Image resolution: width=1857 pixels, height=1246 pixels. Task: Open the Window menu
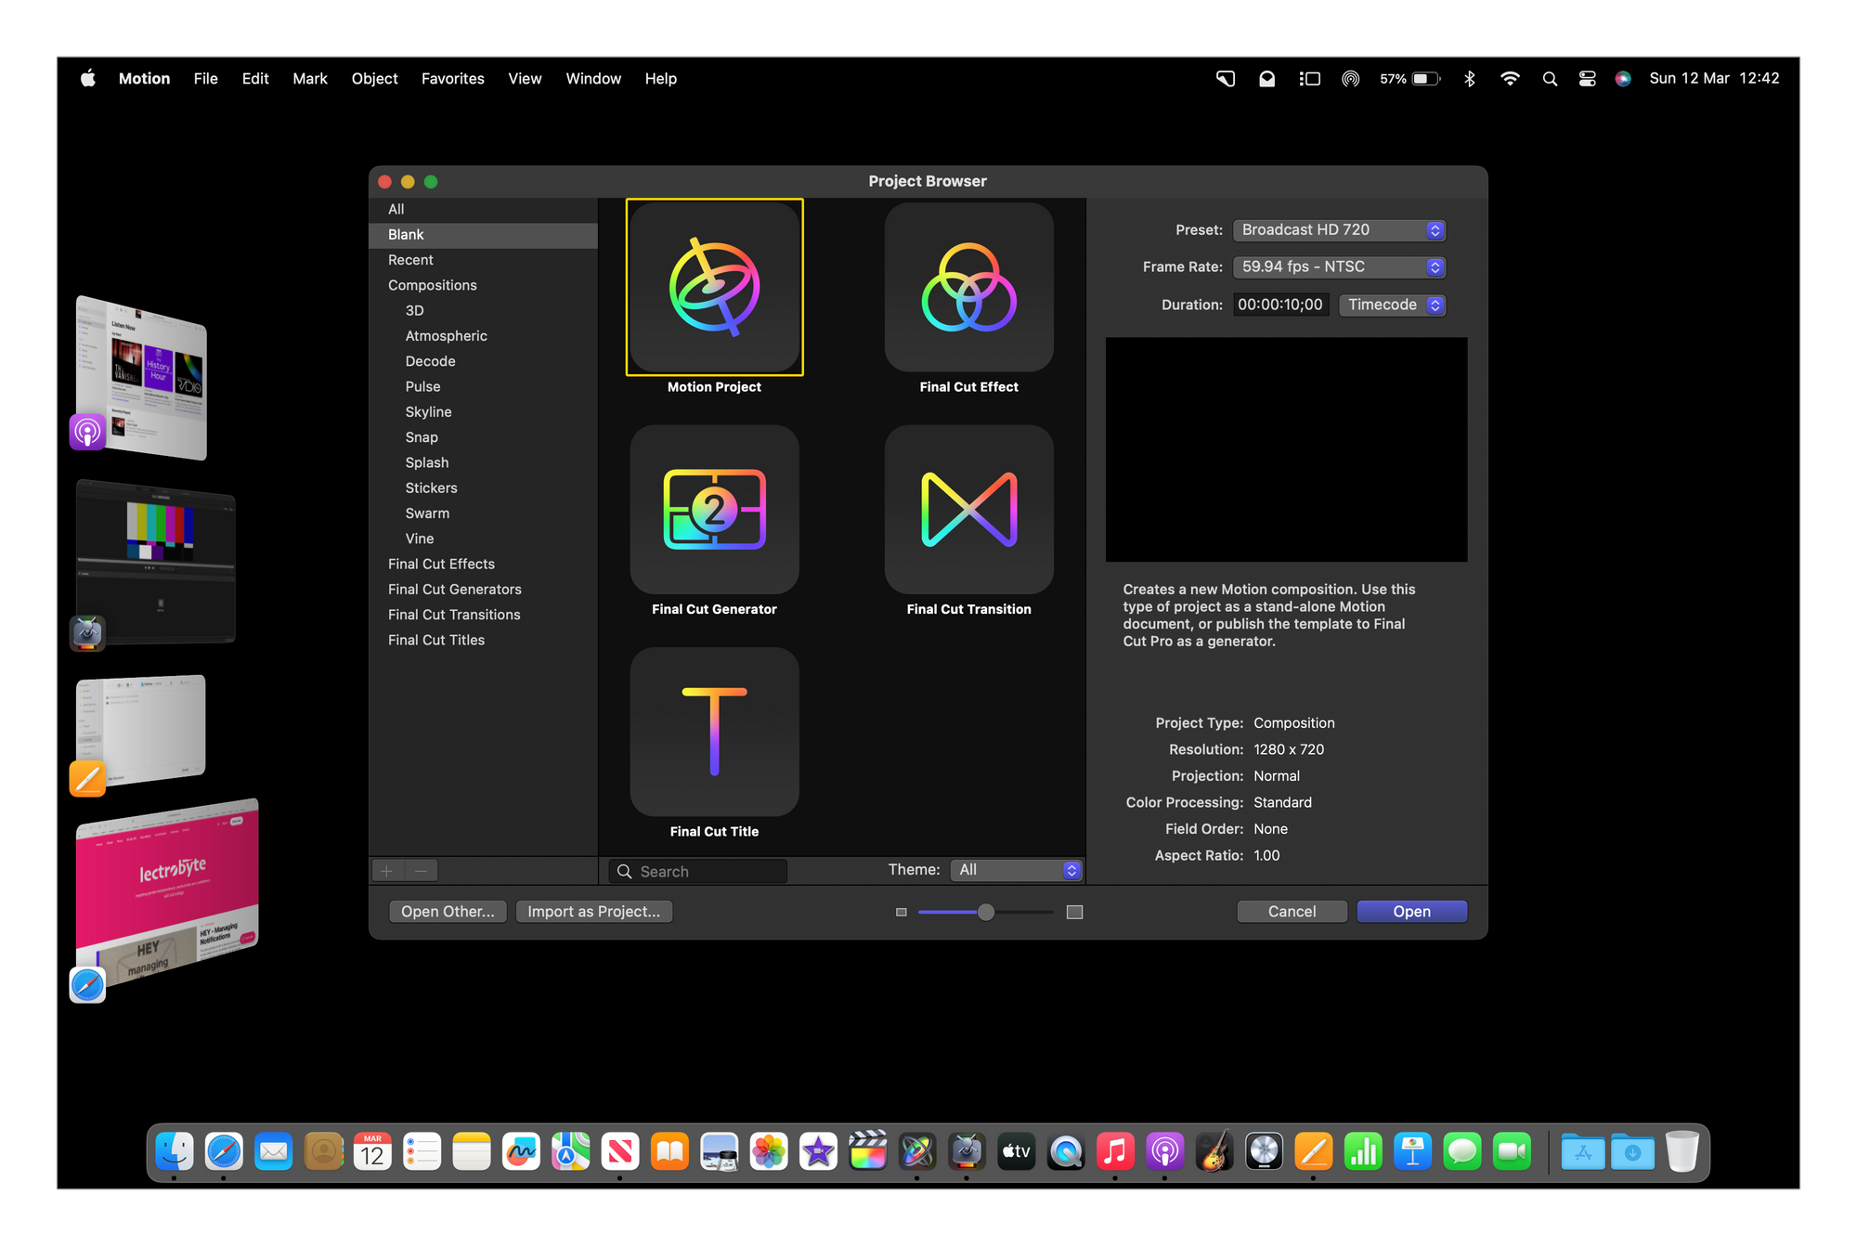pyautogui.click(x=593, y=79)
